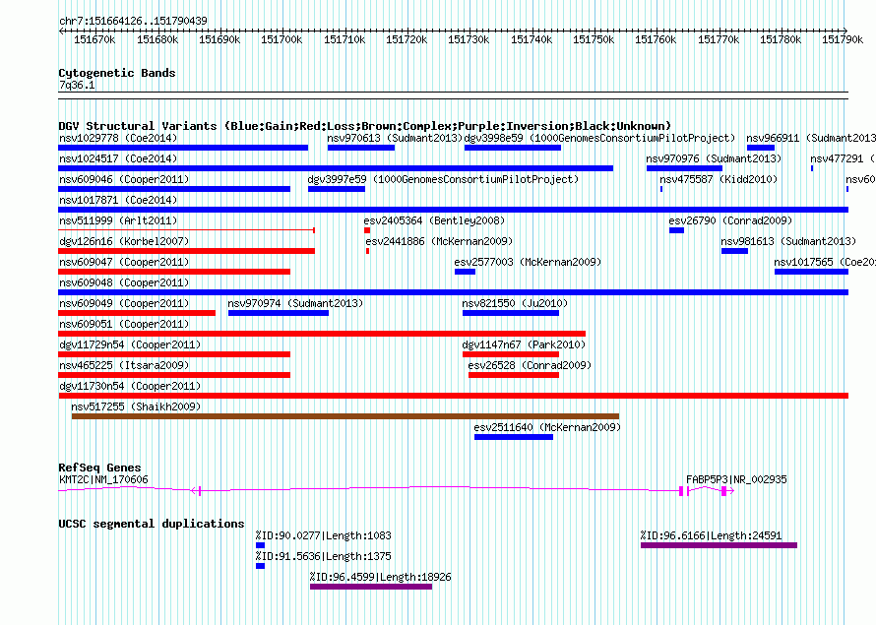Screen dimensions: 876x625
Task: Click the esv2441886 (McKernan2009) label
Action: pyautogui.click(x=439, y=241)
